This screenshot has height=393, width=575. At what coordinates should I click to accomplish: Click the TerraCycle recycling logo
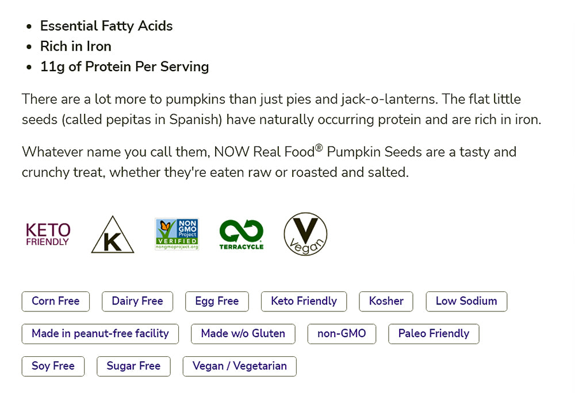pyautogui.click(x=241, y=234)
